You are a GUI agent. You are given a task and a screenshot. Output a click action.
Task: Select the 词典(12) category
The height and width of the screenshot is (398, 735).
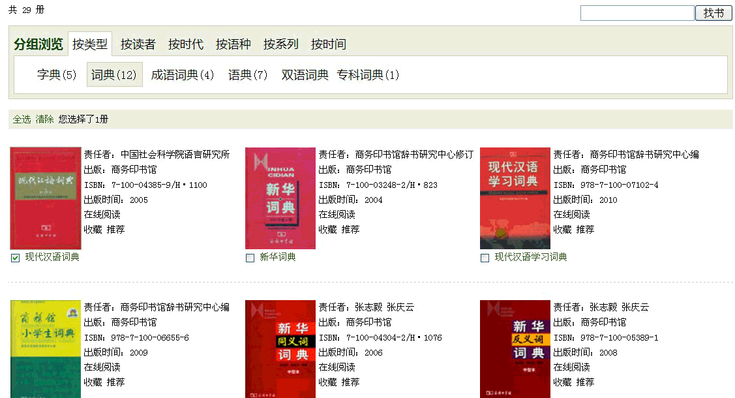114,74
